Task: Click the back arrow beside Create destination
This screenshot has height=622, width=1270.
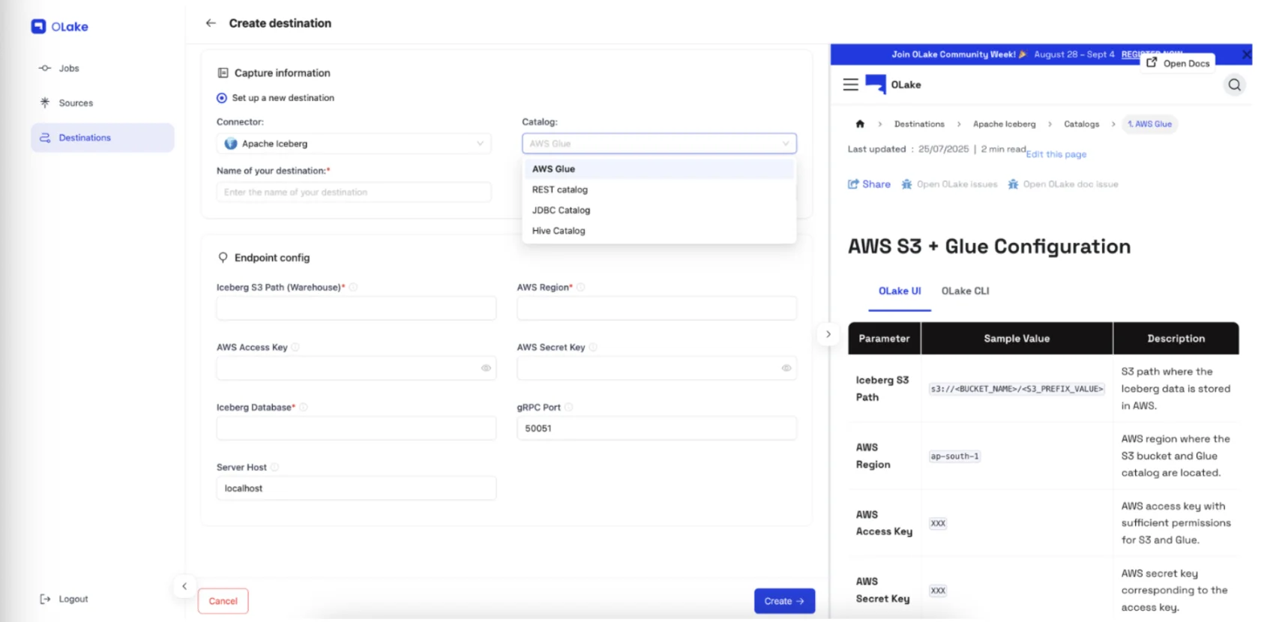Action: pos(211,23)
